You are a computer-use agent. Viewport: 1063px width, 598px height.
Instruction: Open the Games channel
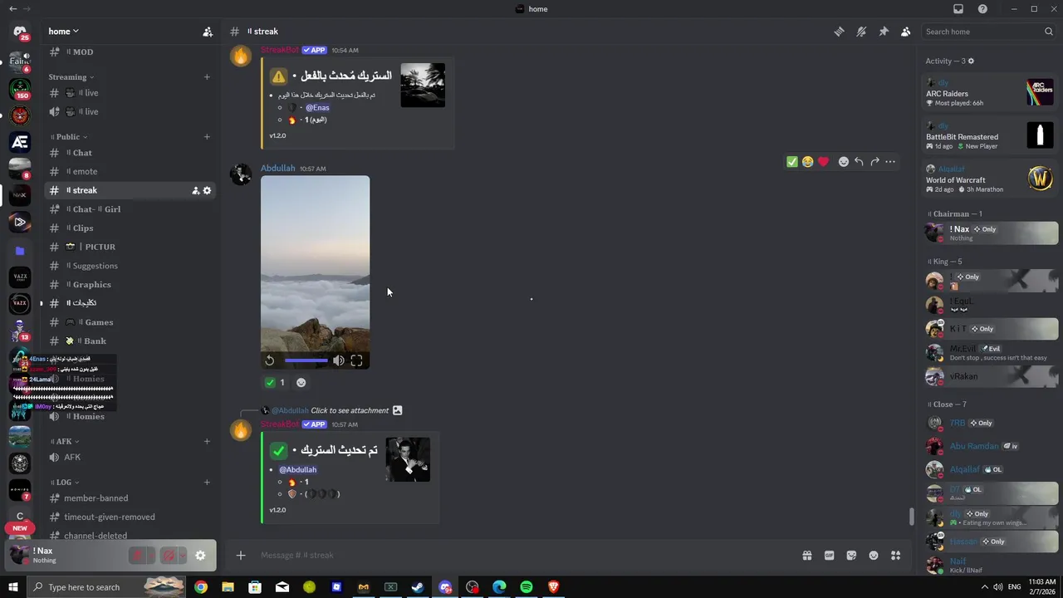(x=130, y=322)
